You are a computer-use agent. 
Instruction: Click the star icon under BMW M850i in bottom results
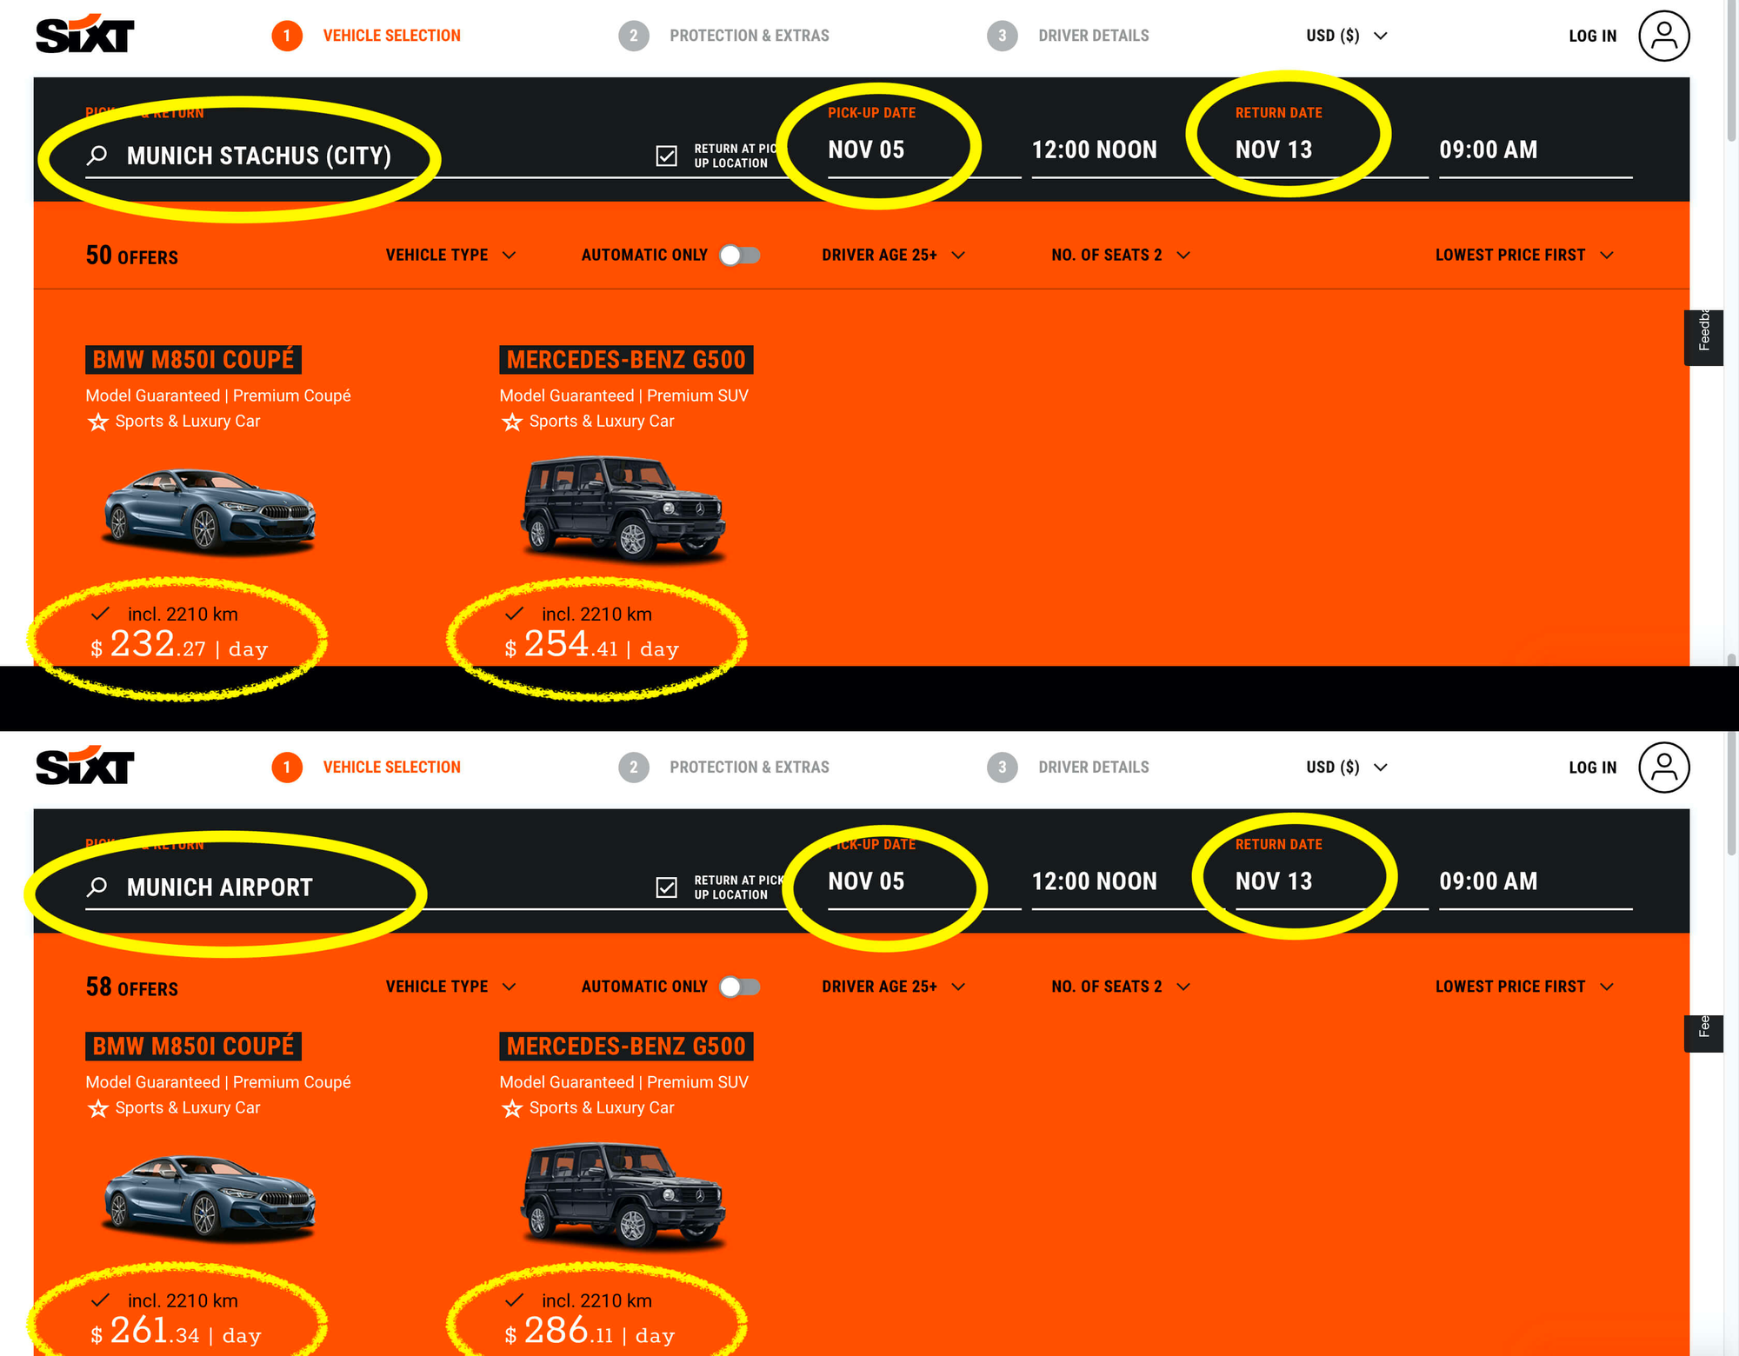coord(98,1108)
